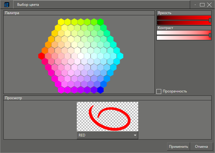Screen dimensions: 215x153
Task: Click the Отмена button
Action: click(201, 147)
